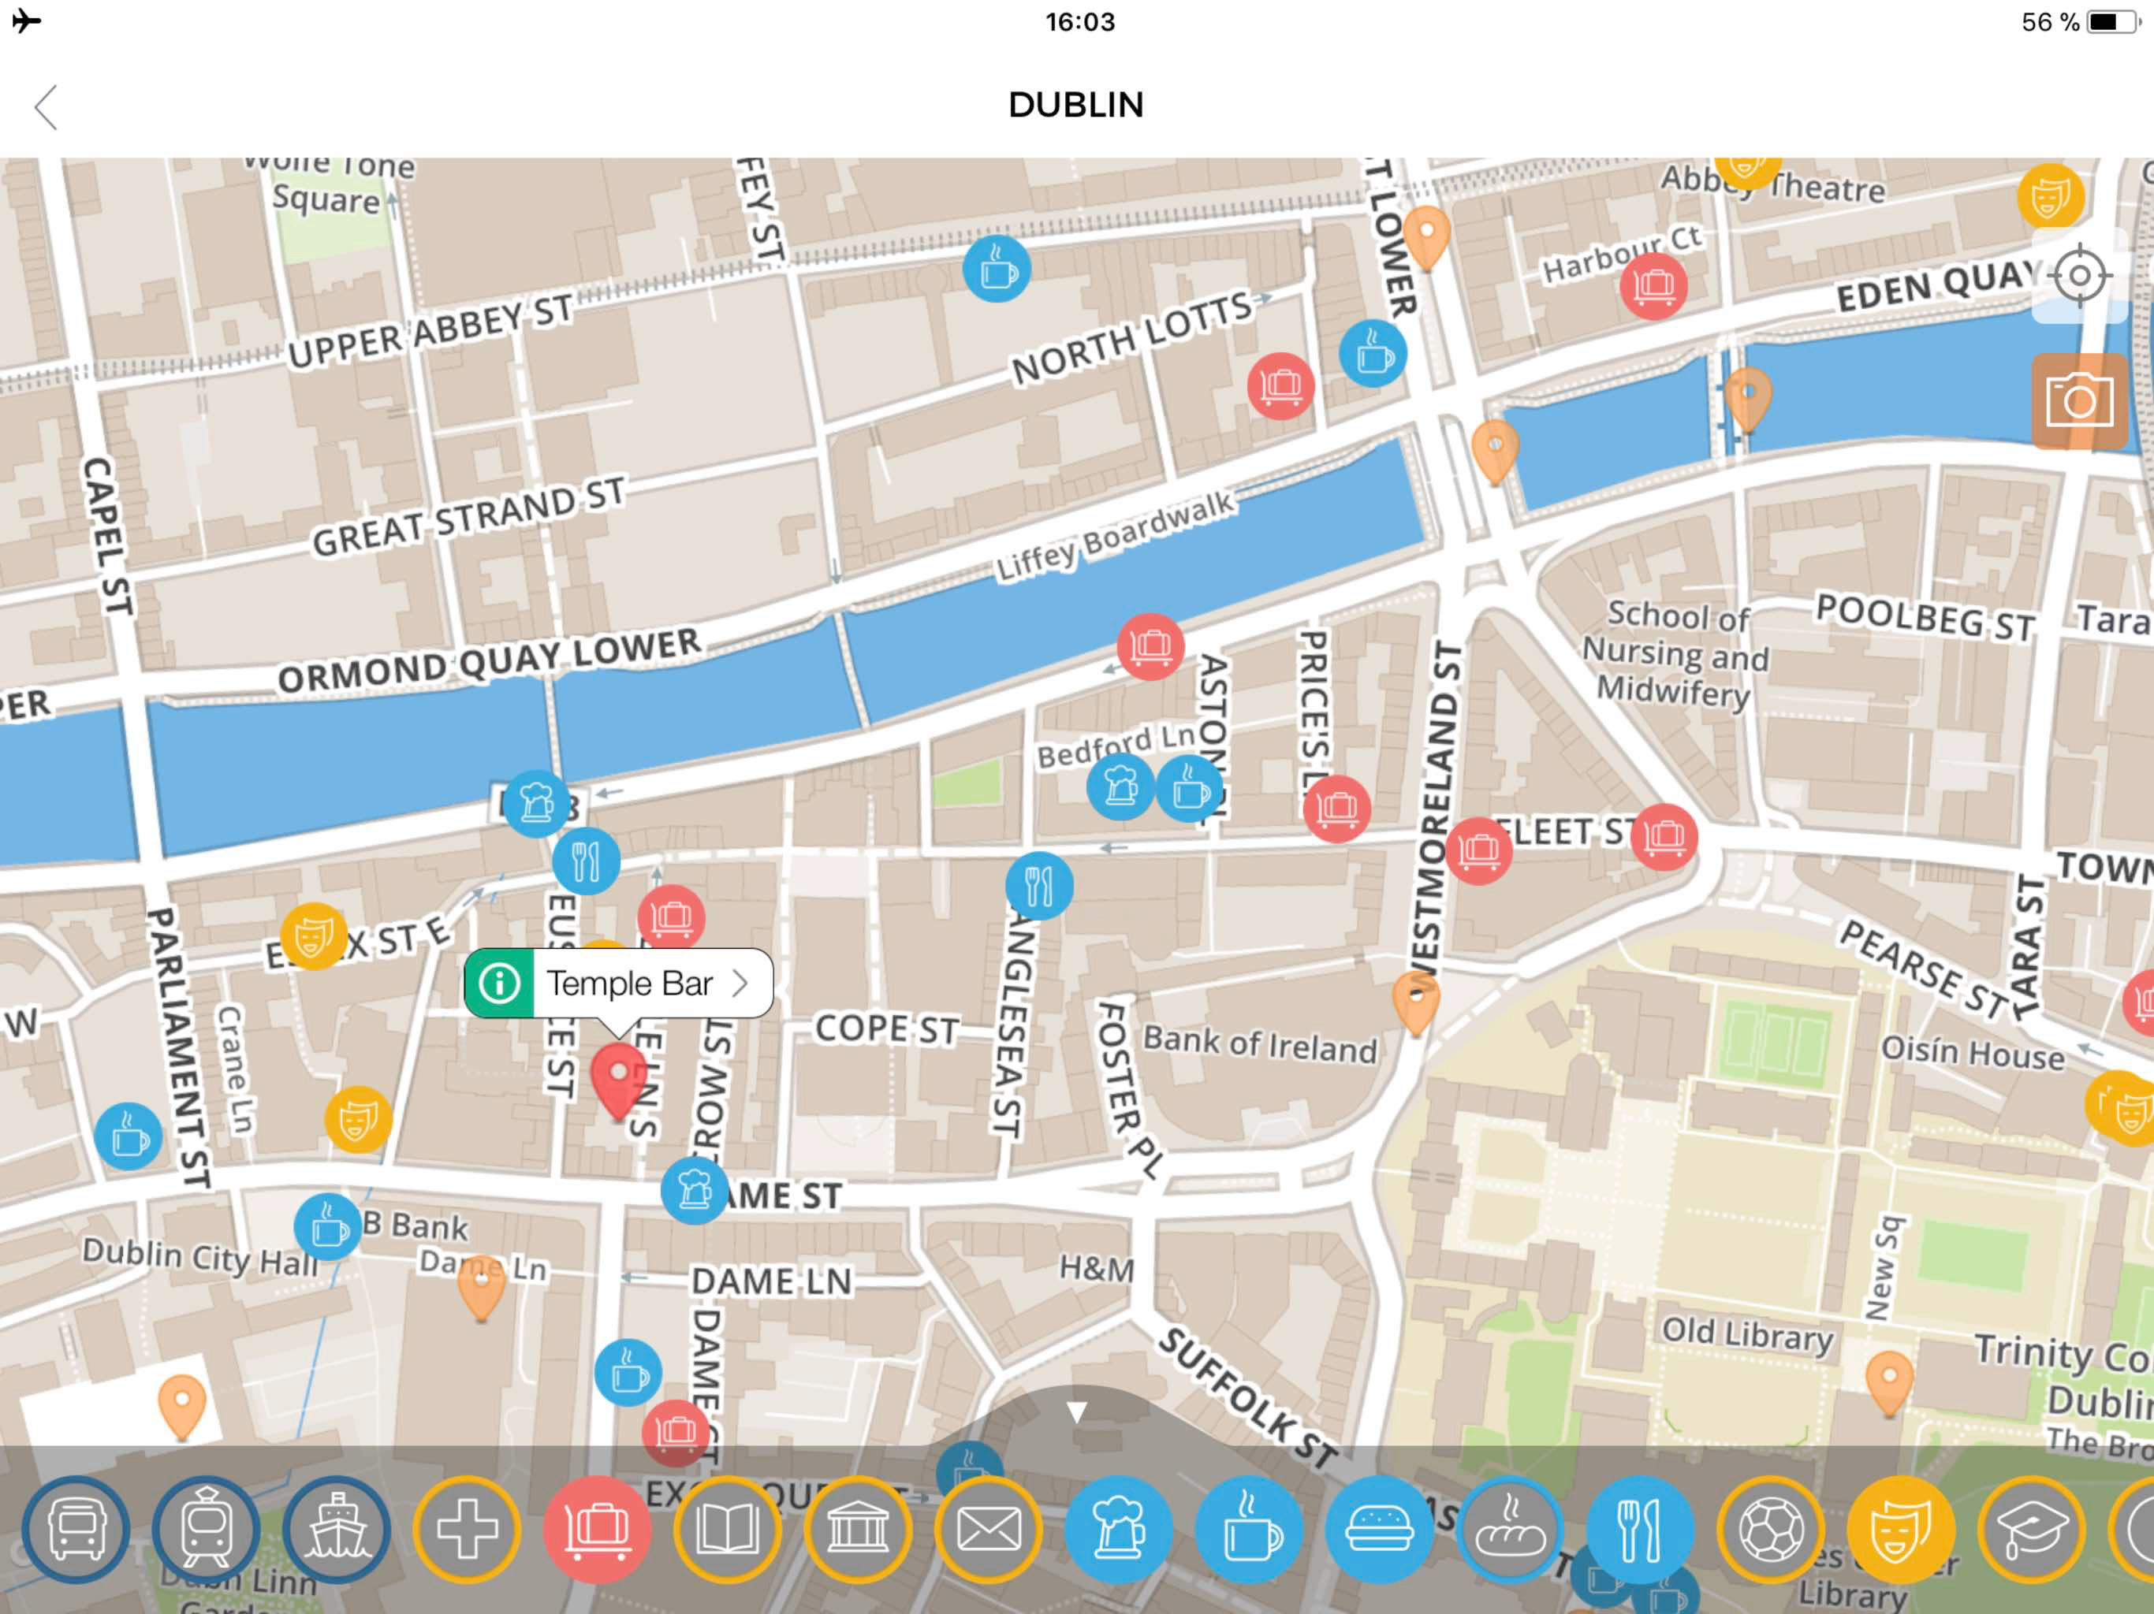Disable the pub beer mug filter
Image resolution: width=2154 pixels, height=1614 pixels.
[x=1119, y=1530]
